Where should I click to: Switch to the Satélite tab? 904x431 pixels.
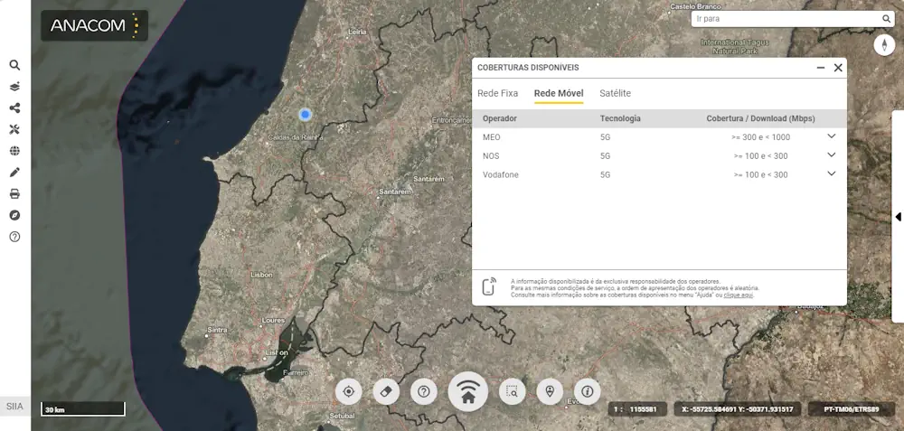615,93
